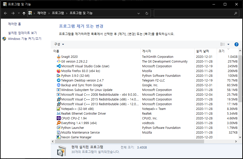
Task: Click the Visual C++ 2013 Redistributable icon
Action: coord(59,104)
